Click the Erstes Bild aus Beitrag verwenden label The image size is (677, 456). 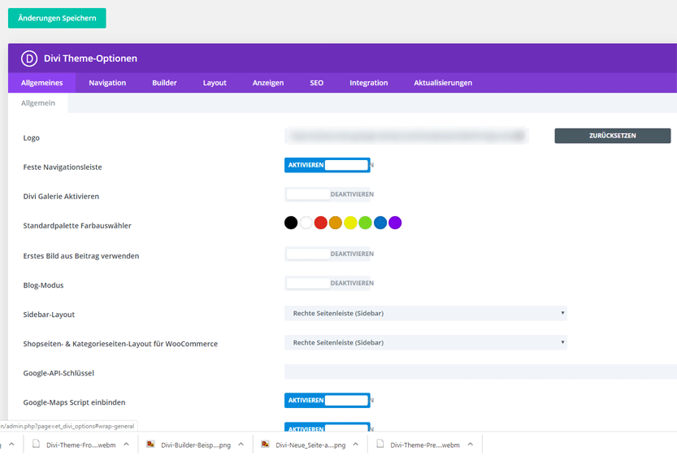(81, 256)
